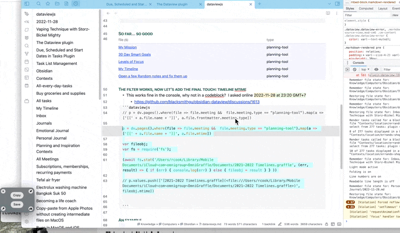Open the 'My Timeline' table link
This screenshot has height=233, width=400.
[x=128, y=69]
